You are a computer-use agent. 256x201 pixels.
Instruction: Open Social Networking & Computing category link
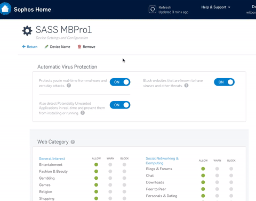pos(162,161)
